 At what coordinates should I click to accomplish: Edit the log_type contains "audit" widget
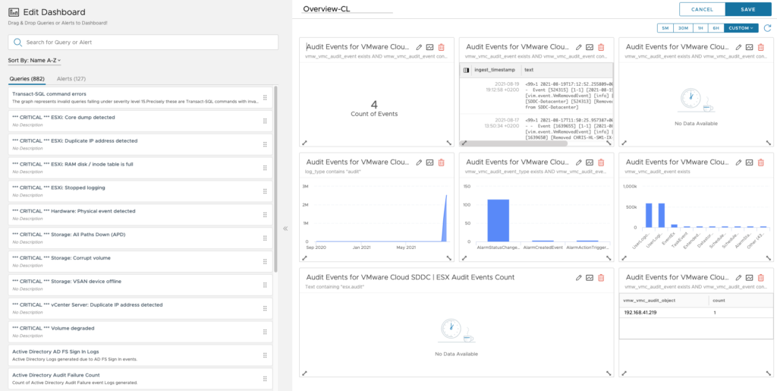pyautogui.click(x=419, y=162)
